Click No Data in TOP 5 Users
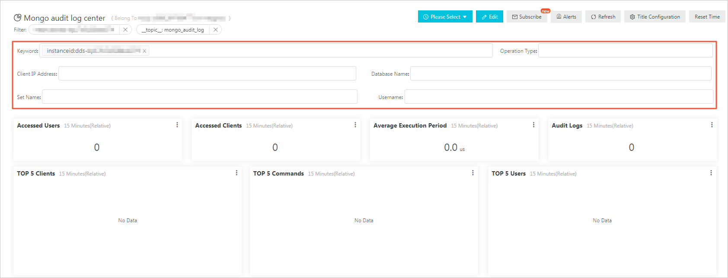Screen dimensions: 728x278 point(602,220)
